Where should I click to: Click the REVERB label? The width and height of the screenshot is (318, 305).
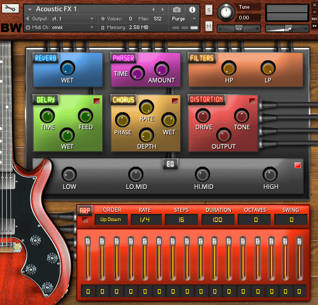(x=46, y=58)
